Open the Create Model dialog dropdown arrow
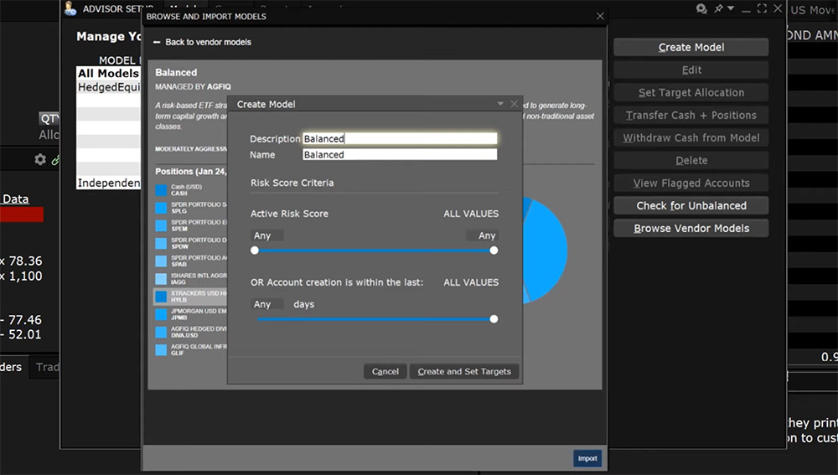This screenshot has height=475, width=838. point(500,104)
